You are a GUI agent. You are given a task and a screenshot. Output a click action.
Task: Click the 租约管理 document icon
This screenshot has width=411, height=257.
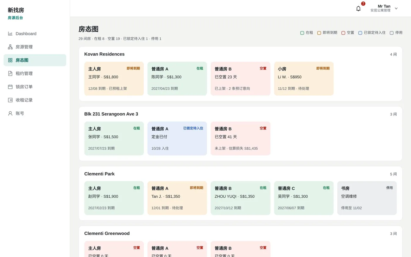coord(10,73)
